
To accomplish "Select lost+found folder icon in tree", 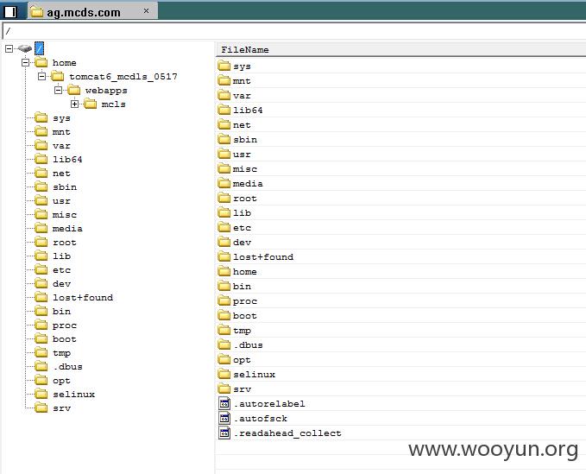I will 41,298.
